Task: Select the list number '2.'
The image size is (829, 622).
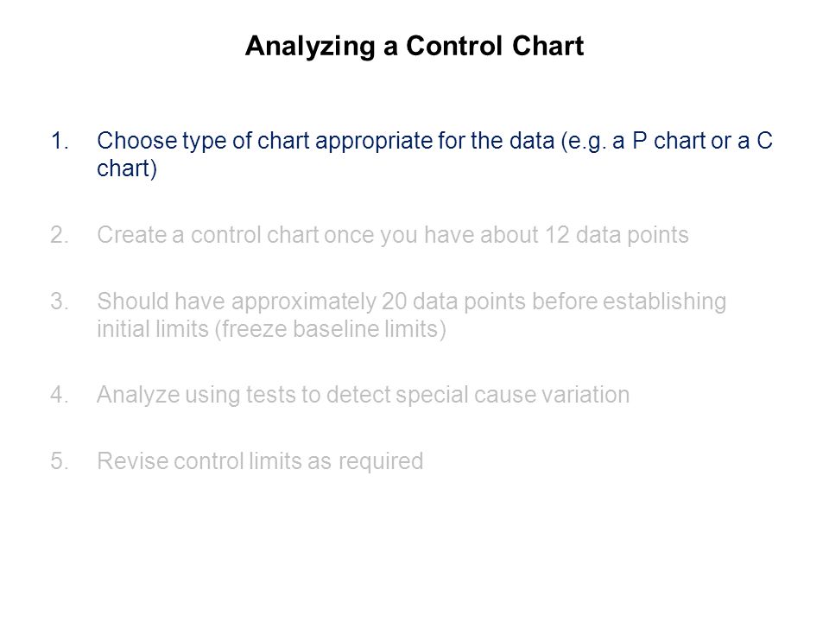Action: (x=60, y=235)
